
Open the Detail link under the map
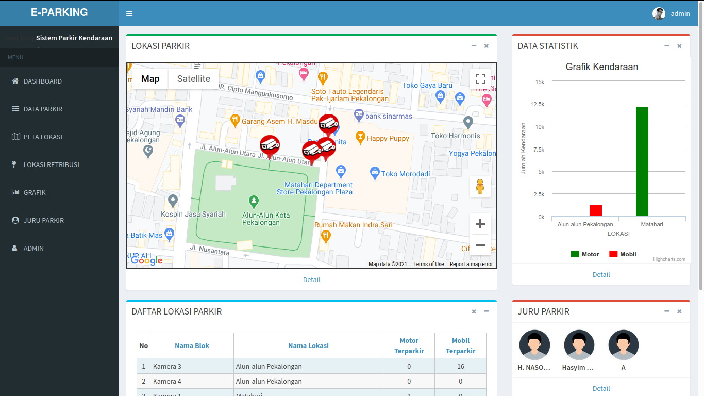pyautogui.click(x=312, y=279)
